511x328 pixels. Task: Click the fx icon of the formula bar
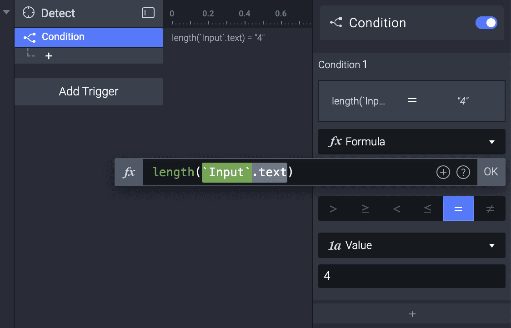click(129, 172)
